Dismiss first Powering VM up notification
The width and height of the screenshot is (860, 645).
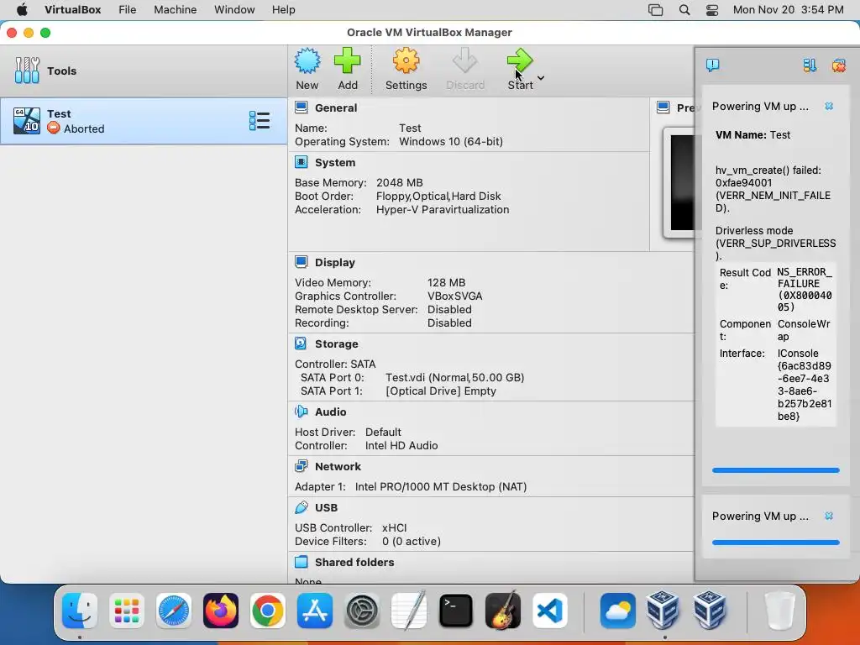point(829,106)
